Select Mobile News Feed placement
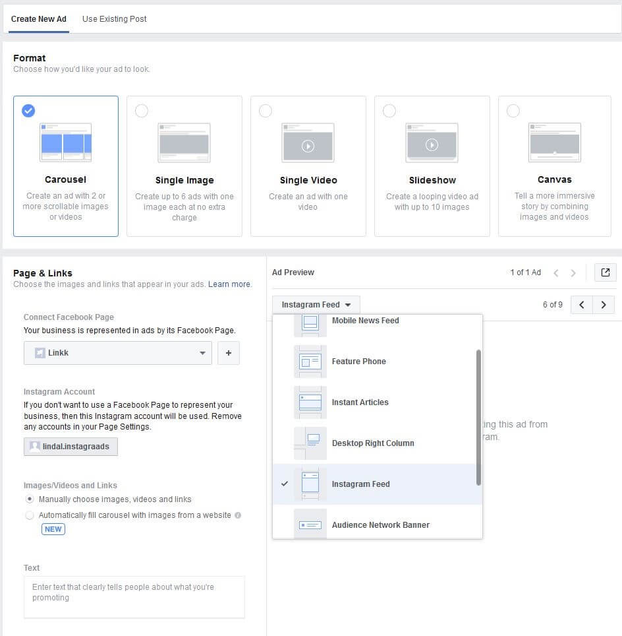Screen dimensions: 622x636 click(x=375, y=326)
